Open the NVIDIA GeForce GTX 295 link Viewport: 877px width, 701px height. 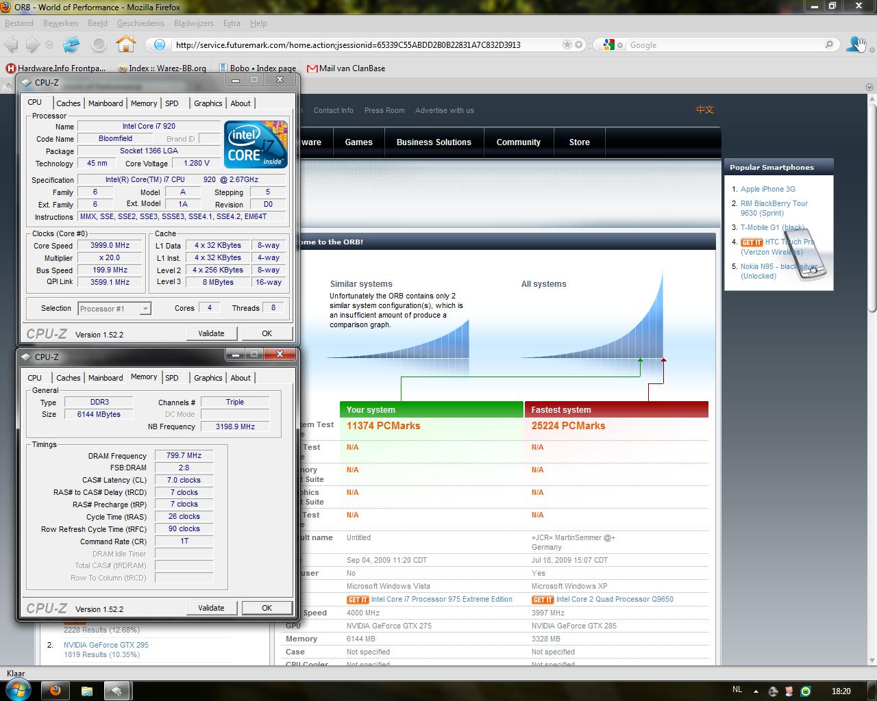tap(106, 645)
